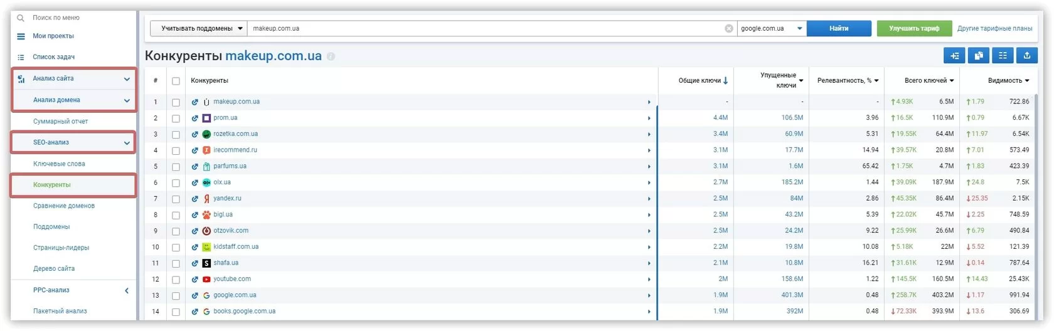Click the yandex.ru favicon
Image resolution: width=1054 pixels, height=331 pixels.
pos(206,199)
